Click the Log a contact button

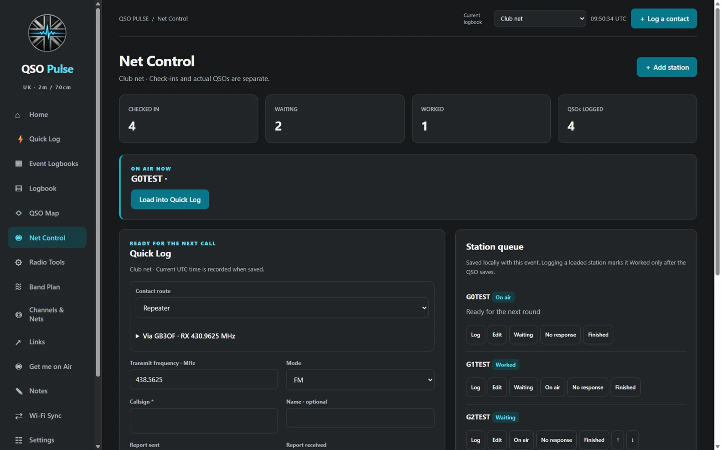coord(664,18)
